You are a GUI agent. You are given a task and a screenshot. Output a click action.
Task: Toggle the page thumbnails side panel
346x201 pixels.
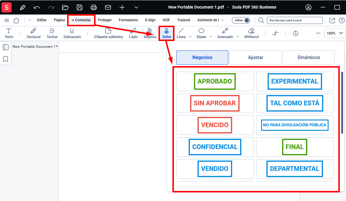click(6, 47)
